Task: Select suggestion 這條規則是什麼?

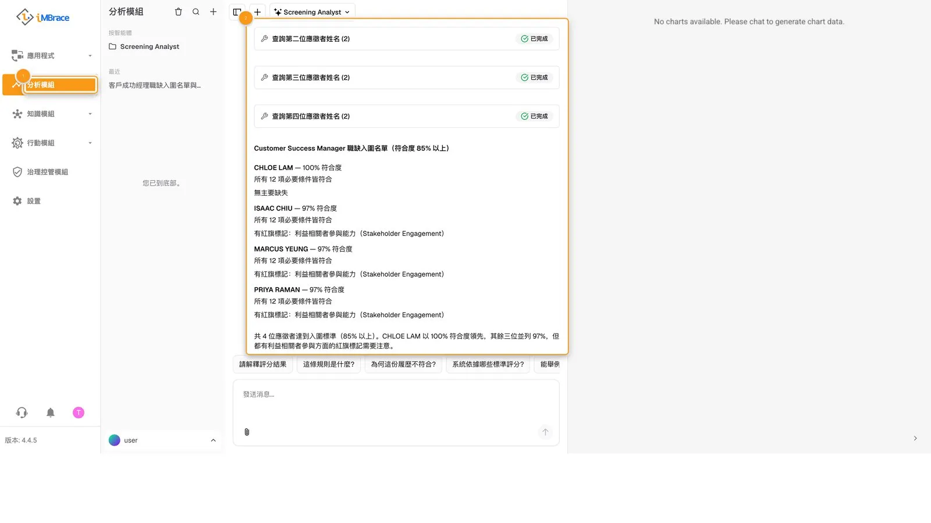Action: pyautogui.click(x=329, y=364)
